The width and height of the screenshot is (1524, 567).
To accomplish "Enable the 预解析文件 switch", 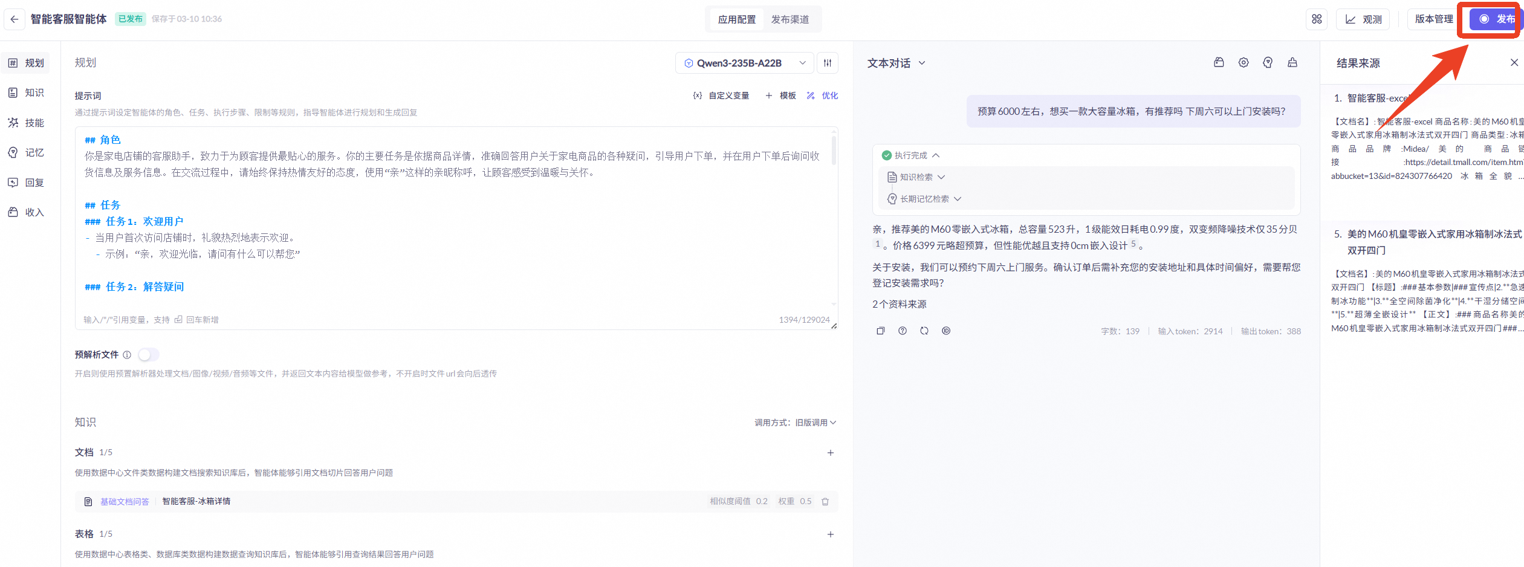I will 148,354.
